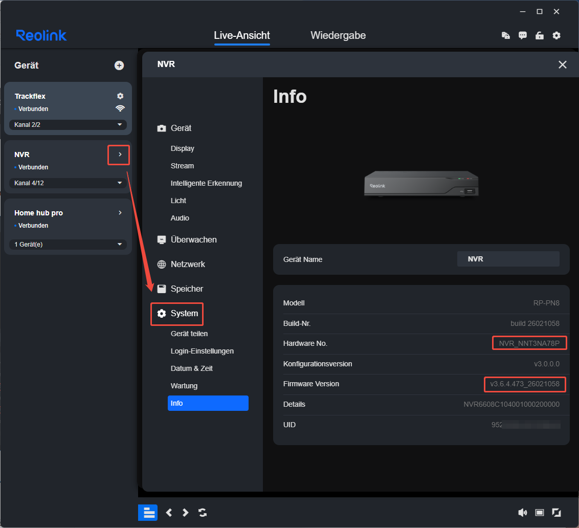
Task: Select the Trackflex device name
Action: (30, 96)
